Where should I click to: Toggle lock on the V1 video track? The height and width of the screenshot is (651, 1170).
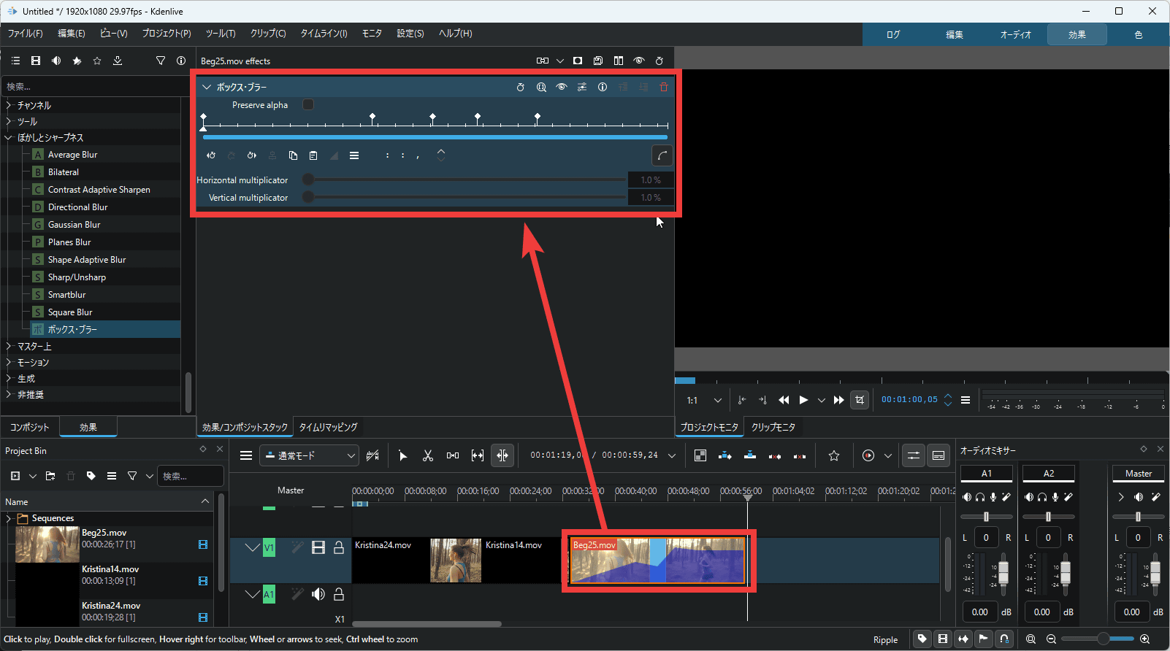[x=339, y=547]
